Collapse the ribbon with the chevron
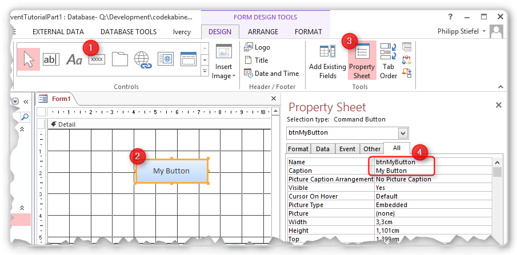 coord(501,88)
